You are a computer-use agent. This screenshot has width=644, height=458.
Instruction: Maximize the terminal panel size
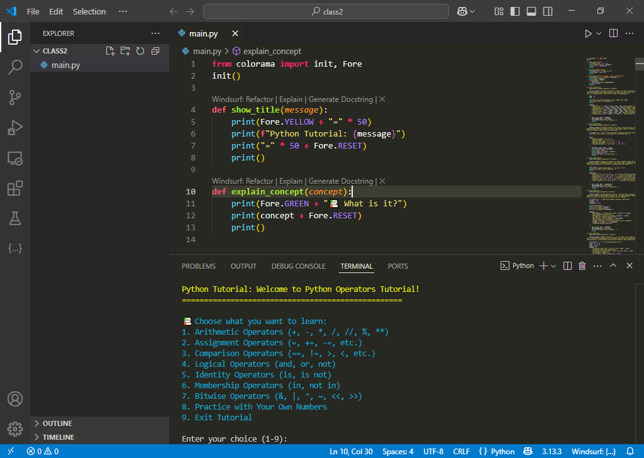tap(613, 265)
